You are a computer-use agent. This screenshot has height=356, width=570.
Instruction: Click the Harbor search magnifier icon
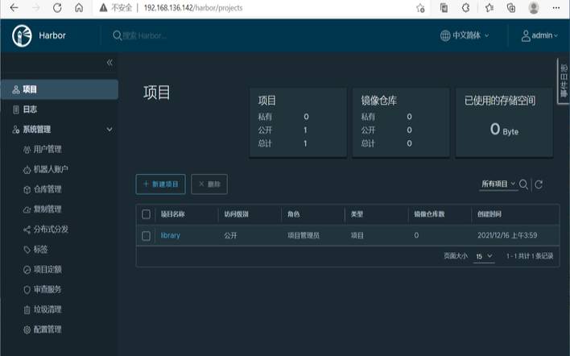(117, 35)
